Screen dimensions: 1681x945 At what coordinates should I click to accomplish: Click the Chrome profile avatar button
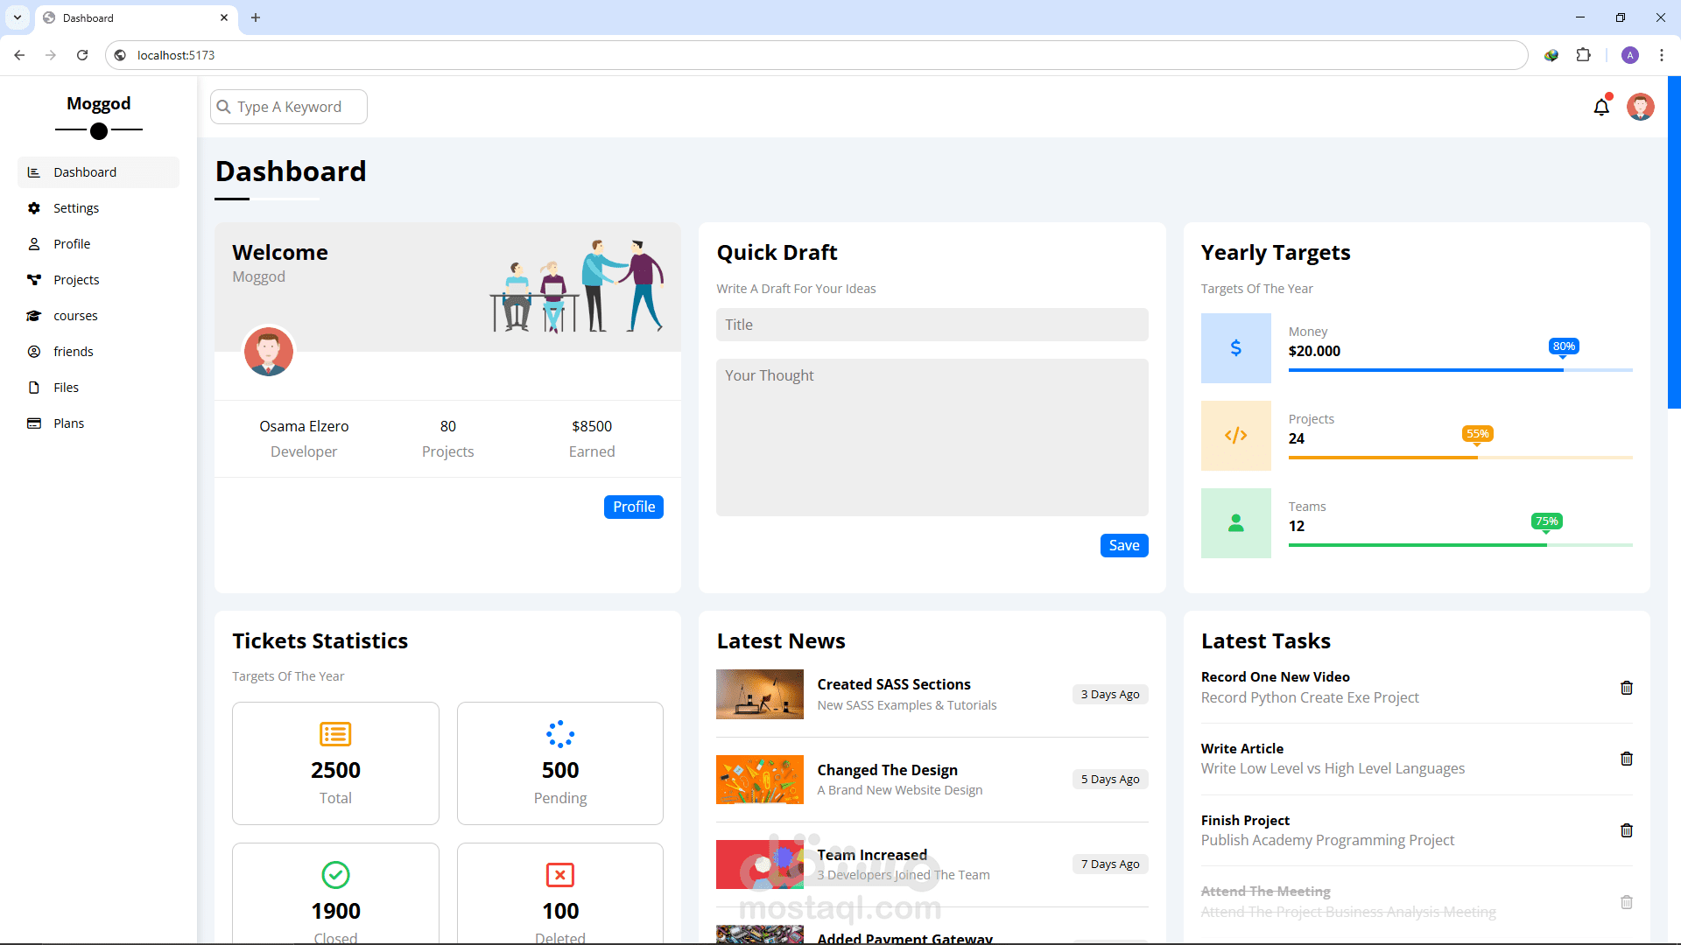pyautogui.click(x=1629, y=55)
